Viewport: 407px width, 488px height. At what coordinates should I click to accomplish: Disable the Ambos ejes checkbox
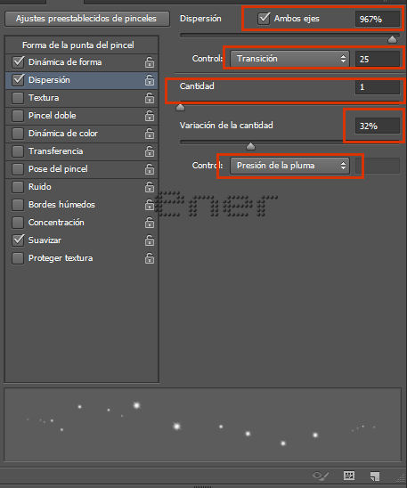click(264, 19)
